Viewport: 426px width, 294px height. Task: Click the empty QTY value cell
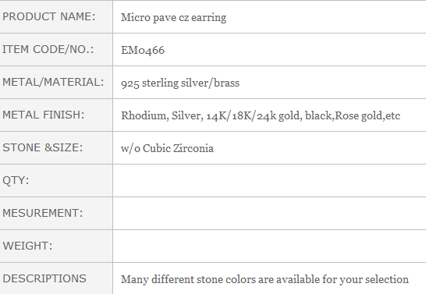(x=269, y=180)
